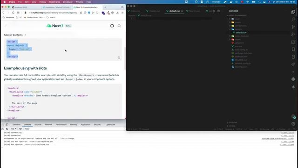Open the Gelen Kutusu Gmail bookmark
This screenshot has width=298, height=168.
34,18
